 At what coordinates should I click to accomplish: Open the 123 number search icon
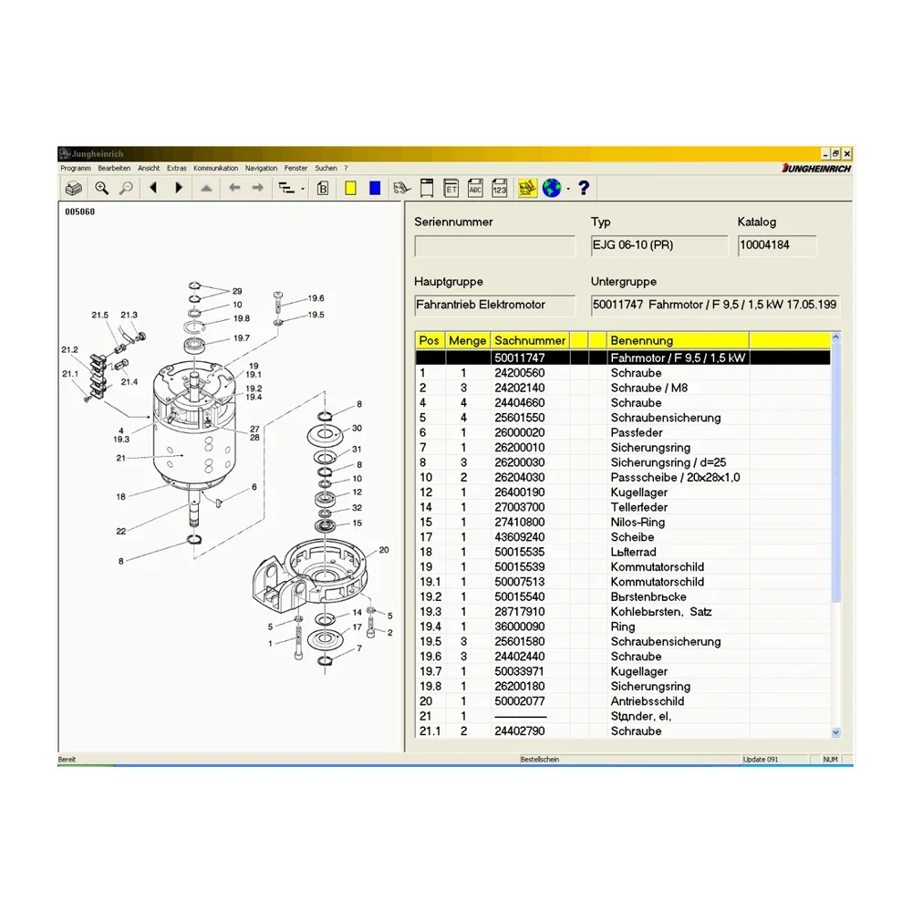(x=499, y=188)
